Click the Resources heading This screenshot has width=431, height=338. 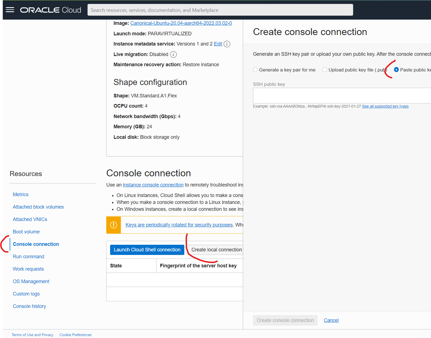pos(26,174)
